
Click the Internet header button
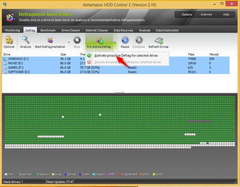tap(206, 14)
